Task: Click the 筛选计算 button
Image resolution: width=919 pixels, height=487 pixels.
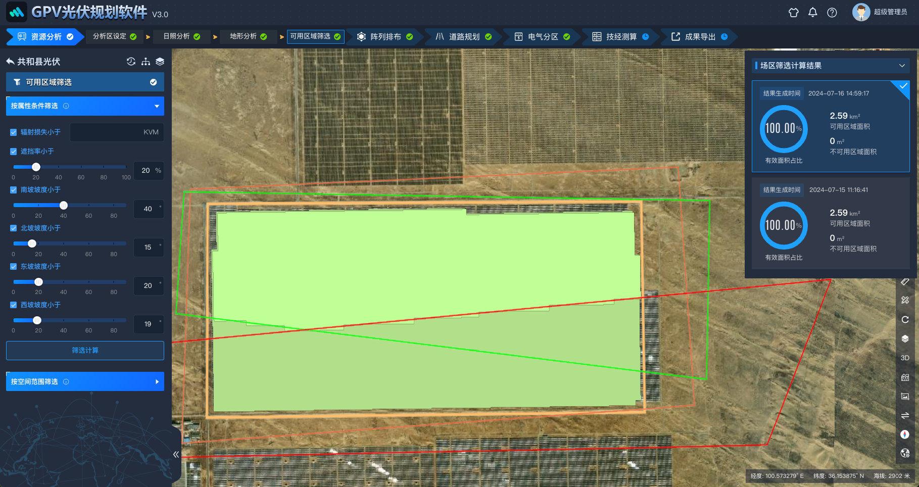Action: click(85, 351)
